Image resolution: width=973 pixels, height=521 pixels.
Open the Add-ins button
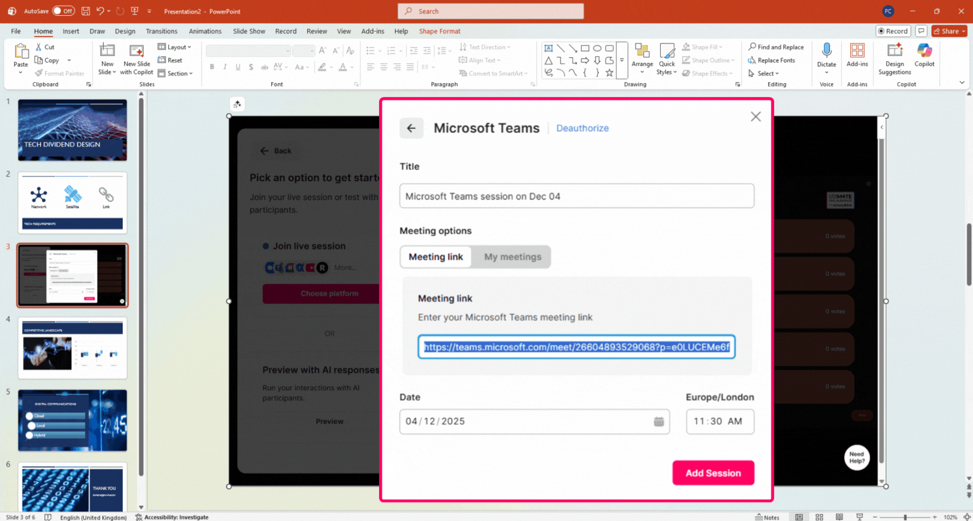(x=857, y=55)
